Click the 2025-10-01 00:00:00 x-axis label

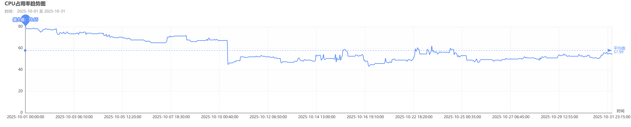[26, 117]
